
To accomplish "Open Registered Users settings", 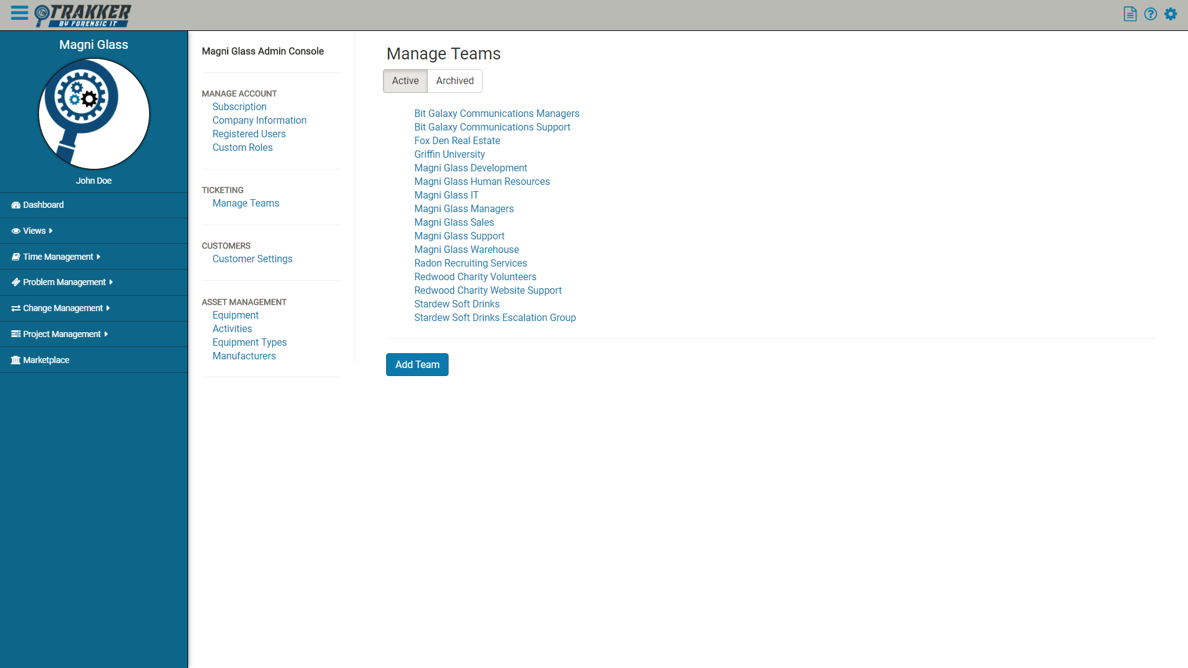I will click(x=249, y=134).
